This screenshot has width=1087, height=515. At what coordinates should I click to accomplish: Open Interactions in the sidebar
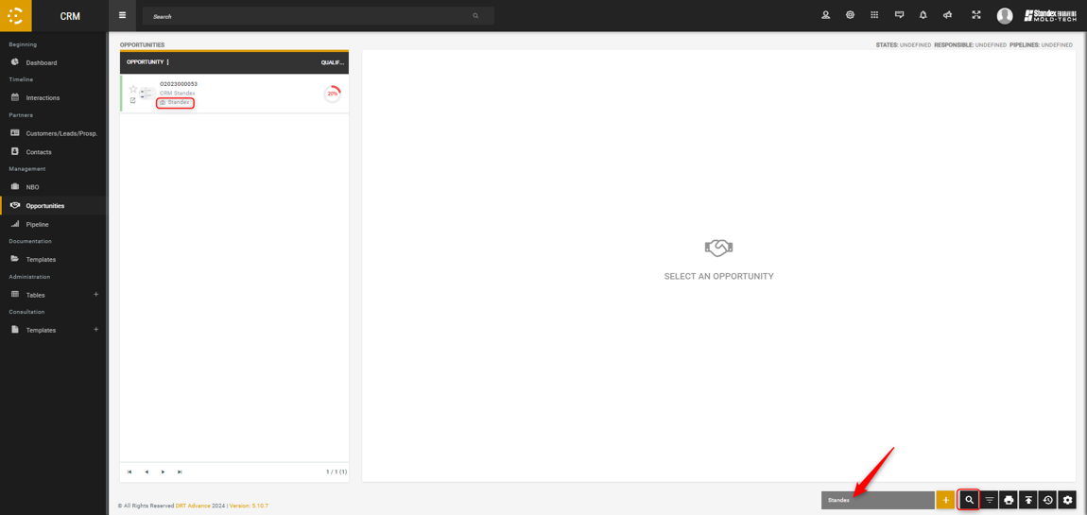(x=43, y=97)
